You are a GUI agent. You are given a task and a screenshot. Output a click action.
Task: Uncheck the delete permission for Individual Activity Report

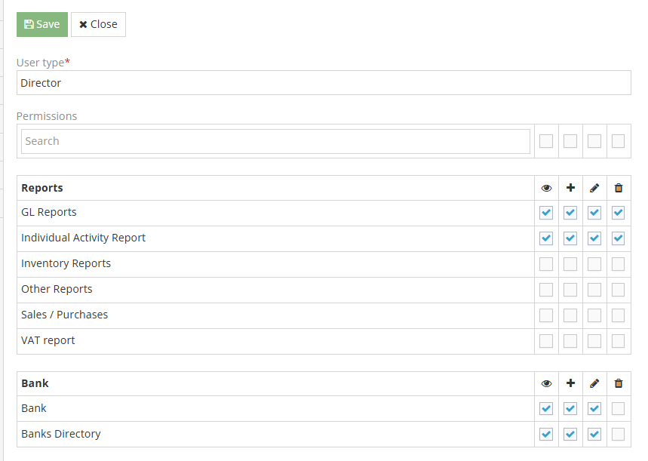click(x=619, y=238)
